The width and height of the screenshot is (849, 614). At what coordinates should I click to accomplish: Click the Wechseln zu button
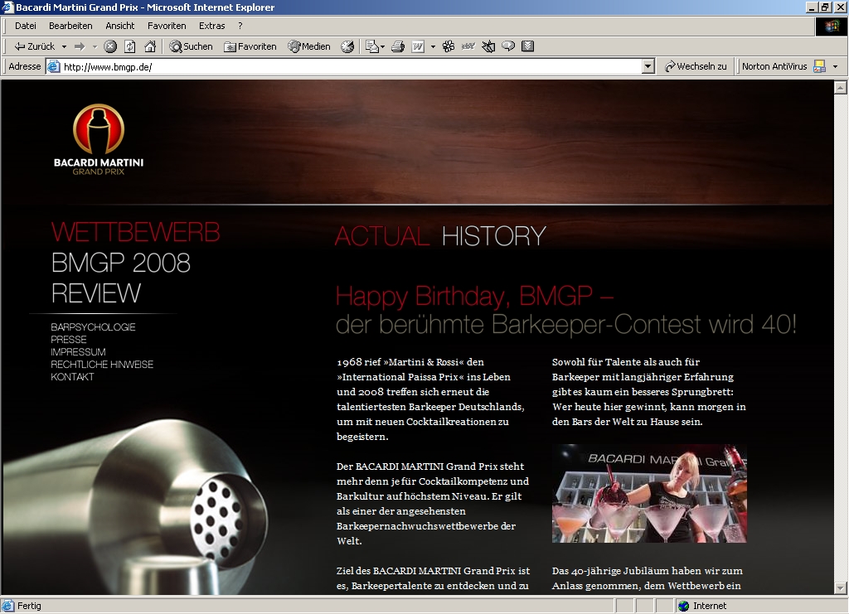pos(696,66)
